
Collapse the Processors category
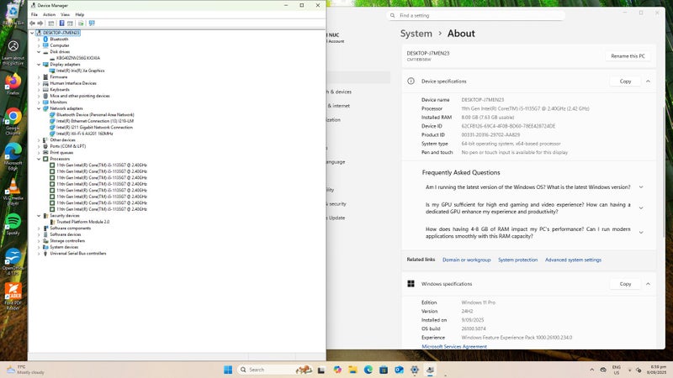tap(39, 159)
